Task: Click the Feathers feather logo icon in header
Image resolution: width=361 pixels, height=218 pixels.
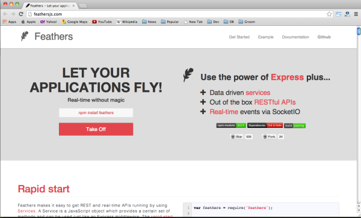Action: tap(25, 36)
